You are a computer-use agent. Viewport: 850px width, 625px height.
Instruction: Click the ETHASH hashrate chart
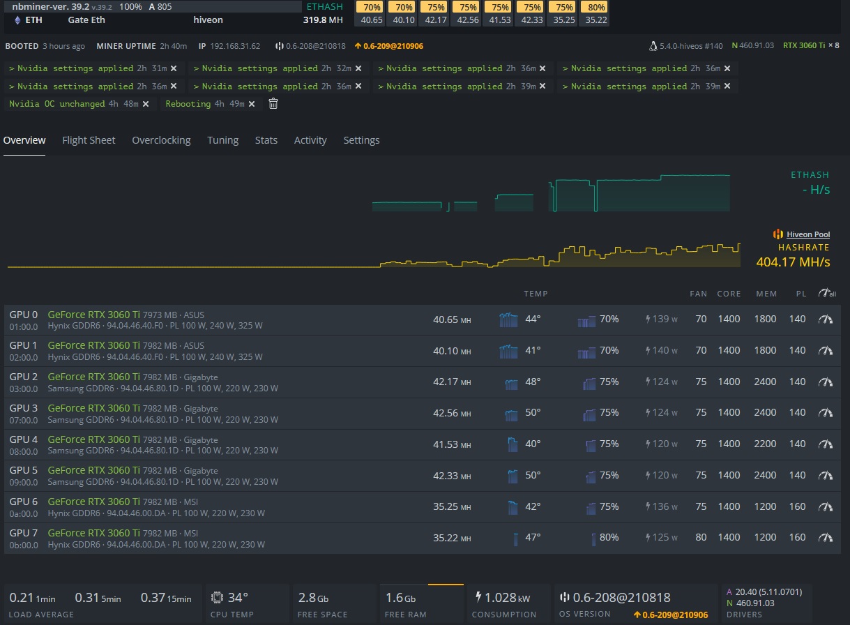551,193
